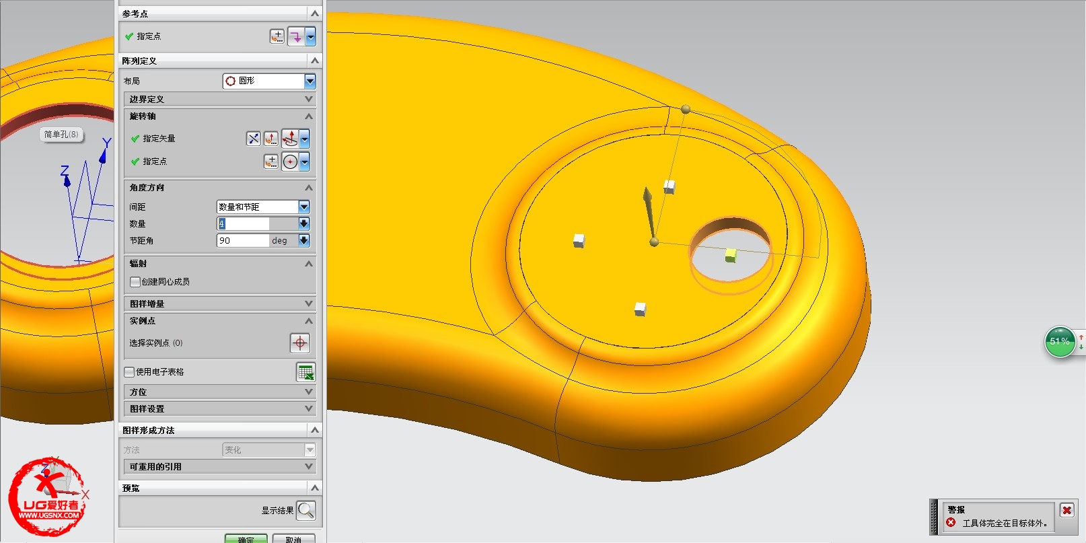The width and height of the screenshot is (1086, 543).
Task: Click the warning text 工具体完全在目标体外
Action: [1005, 523]
